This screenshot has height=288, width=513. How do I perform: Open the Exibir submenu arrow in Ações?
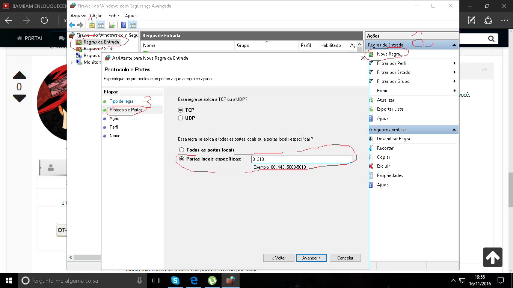[x=454, y=91]
